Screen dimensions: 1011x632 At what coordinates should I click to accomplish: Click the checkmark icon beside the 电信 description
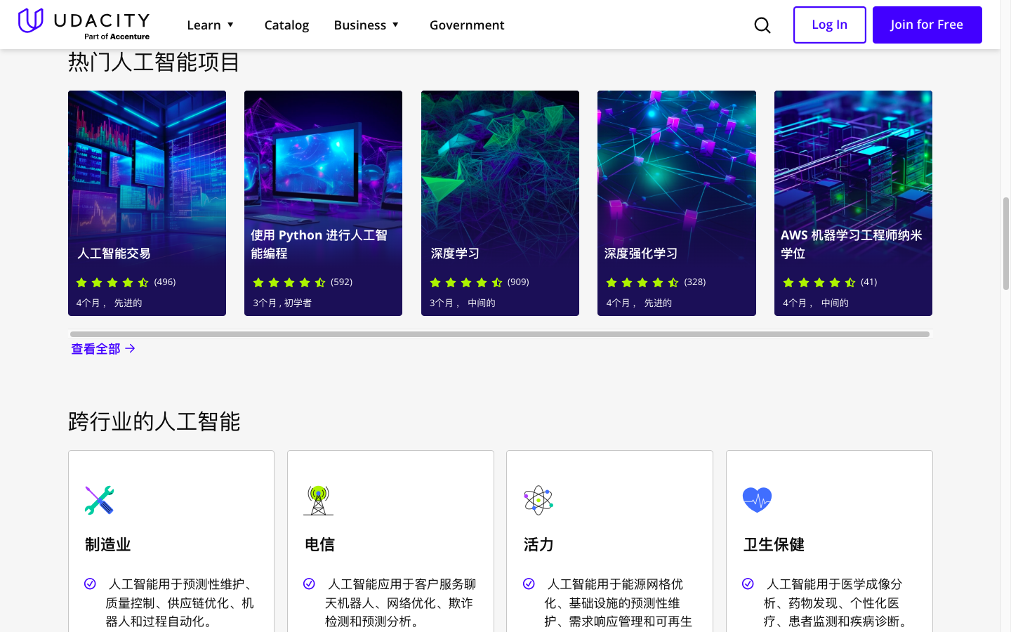[309, 584]
